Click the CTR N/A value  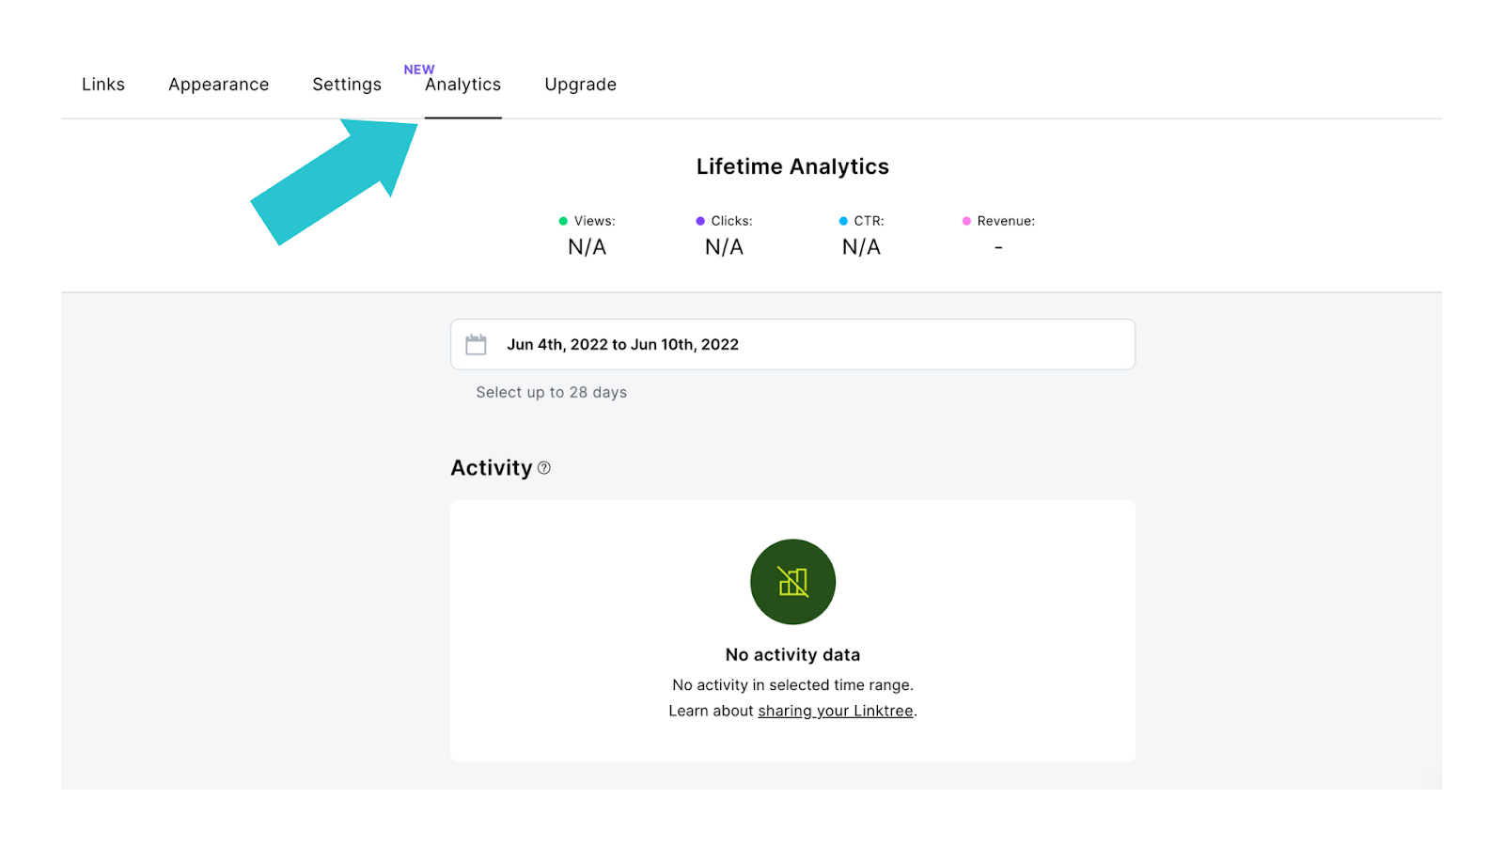(x=861, y=247)
